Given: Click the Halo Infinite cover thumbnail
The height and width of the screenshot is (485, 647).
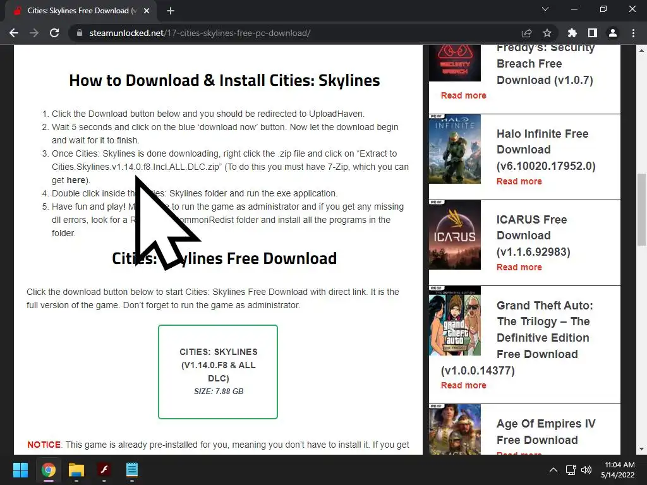Looking at the screenshot, I should (455, 149).
